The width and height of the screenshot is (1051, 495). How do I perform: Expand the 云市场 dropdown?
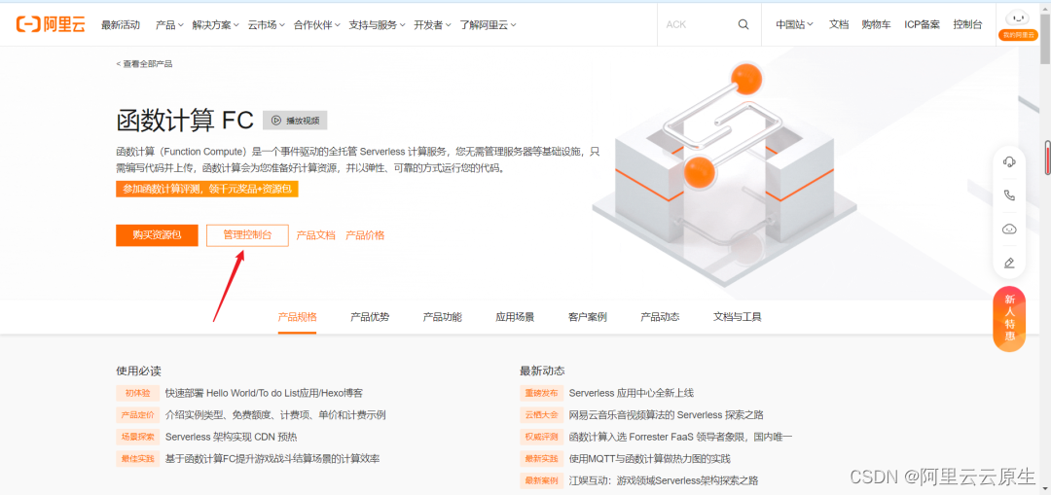point(266,24)
